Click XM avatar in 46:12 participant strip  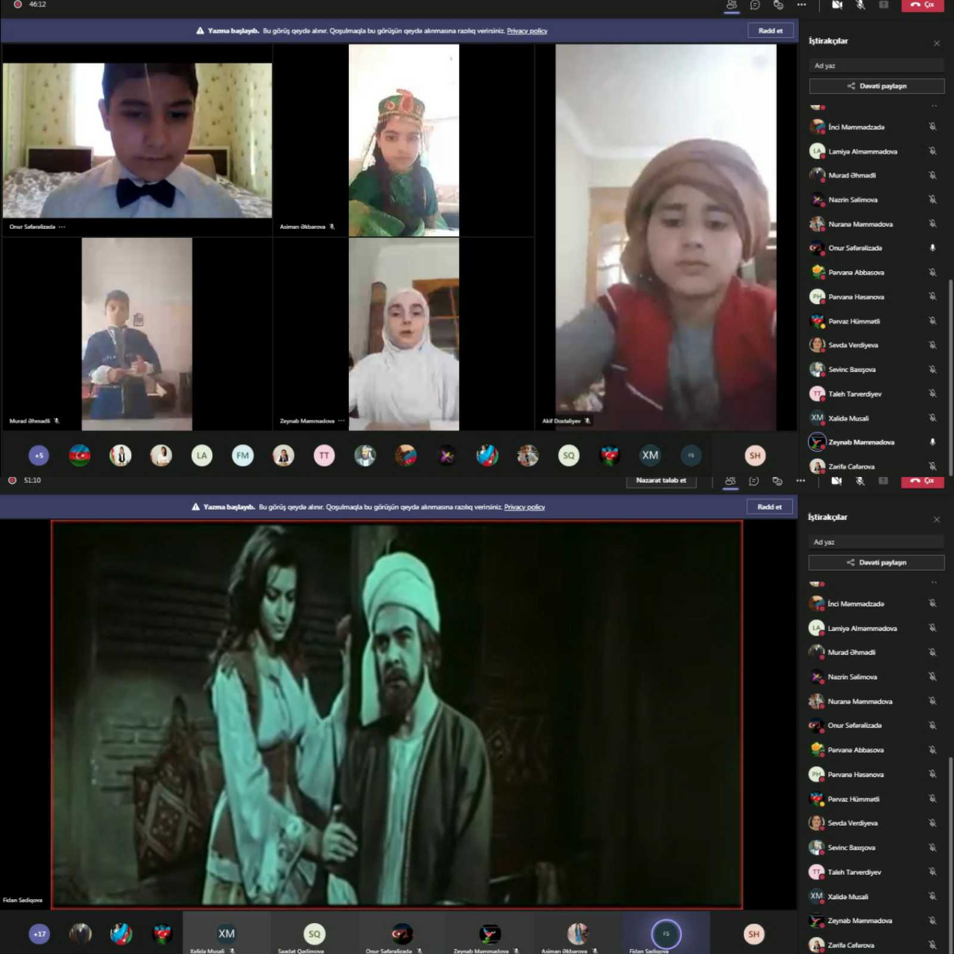pos(650,456)
